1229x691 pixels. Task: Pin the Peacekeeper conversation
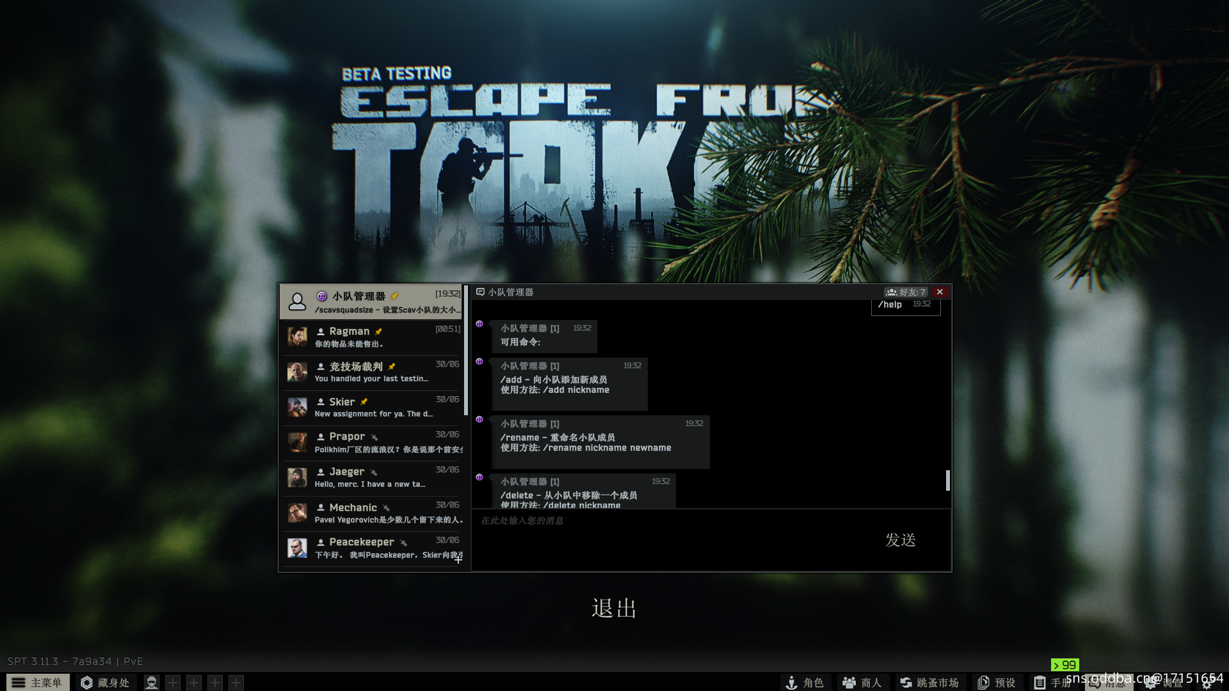point(403,543)
